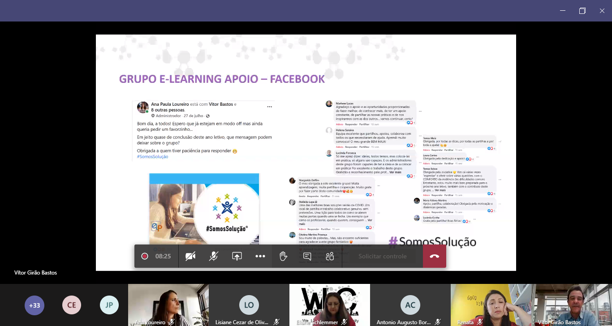This screenshot has height=326, width=612.
Task: Unmute the microphone in meeting toolbar
Action: 214,256
